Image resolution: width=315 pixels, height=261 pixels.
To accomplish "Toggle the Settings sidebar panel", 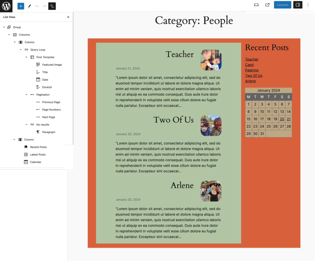I will (x=298, y=5).
